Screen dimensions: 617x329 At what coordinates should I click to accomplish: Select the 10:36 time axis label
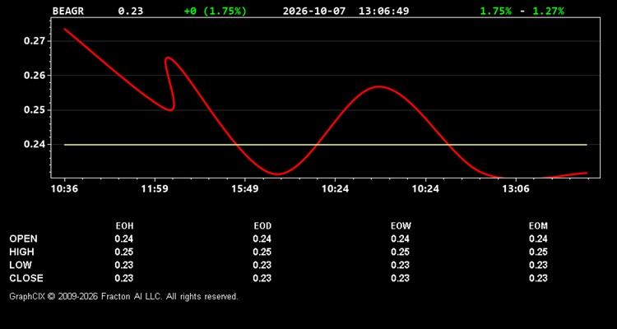point(64,189)
